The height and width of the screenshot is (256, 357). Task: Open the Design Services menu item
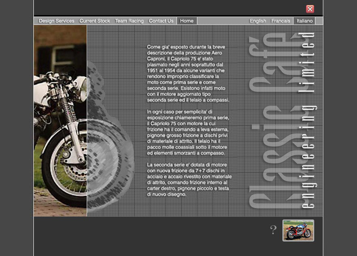[x=57, y=21]
